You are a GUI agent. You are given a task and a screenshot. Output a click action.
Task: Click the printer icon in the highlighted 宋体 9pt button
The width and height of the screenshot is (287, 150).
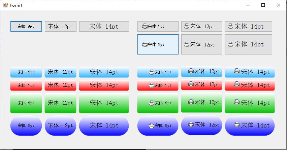(145, 44)
